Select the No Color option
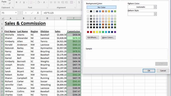 click(x=102, y=7)
